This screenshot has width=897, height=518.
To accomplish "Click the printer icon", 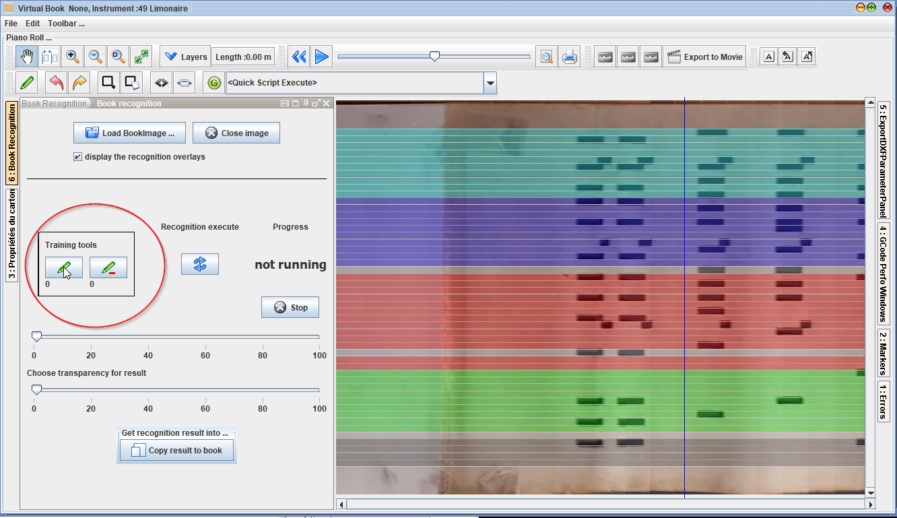I will (x=569, y=57).
